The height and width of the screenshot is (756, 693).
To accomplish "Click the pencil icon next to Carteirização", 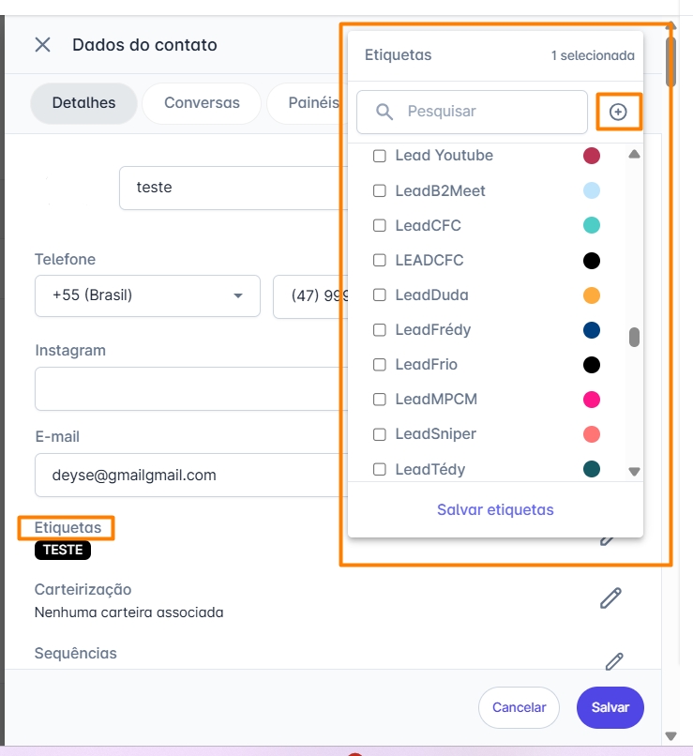I will tap(610, 597).
